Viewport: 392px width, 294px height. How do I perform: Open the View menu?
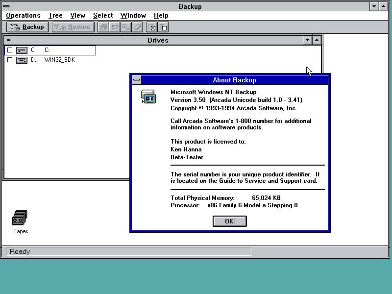tap(78, 16)
